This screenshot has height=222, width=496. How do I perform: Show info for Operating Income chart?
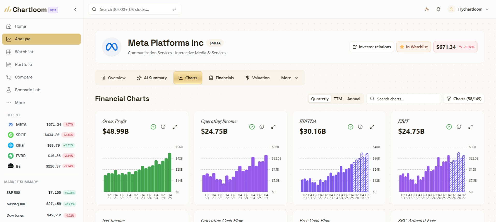click(x=262, y=127)
